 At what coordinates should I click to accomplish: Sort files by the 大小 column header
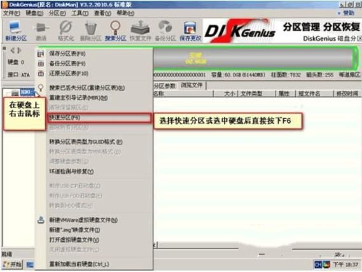coord(229,94)
